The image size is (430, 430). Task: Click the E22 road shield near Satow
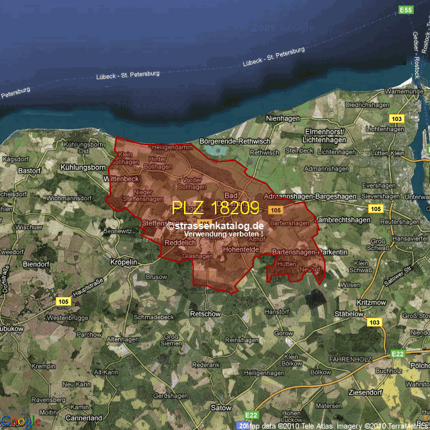coord(251,415)
